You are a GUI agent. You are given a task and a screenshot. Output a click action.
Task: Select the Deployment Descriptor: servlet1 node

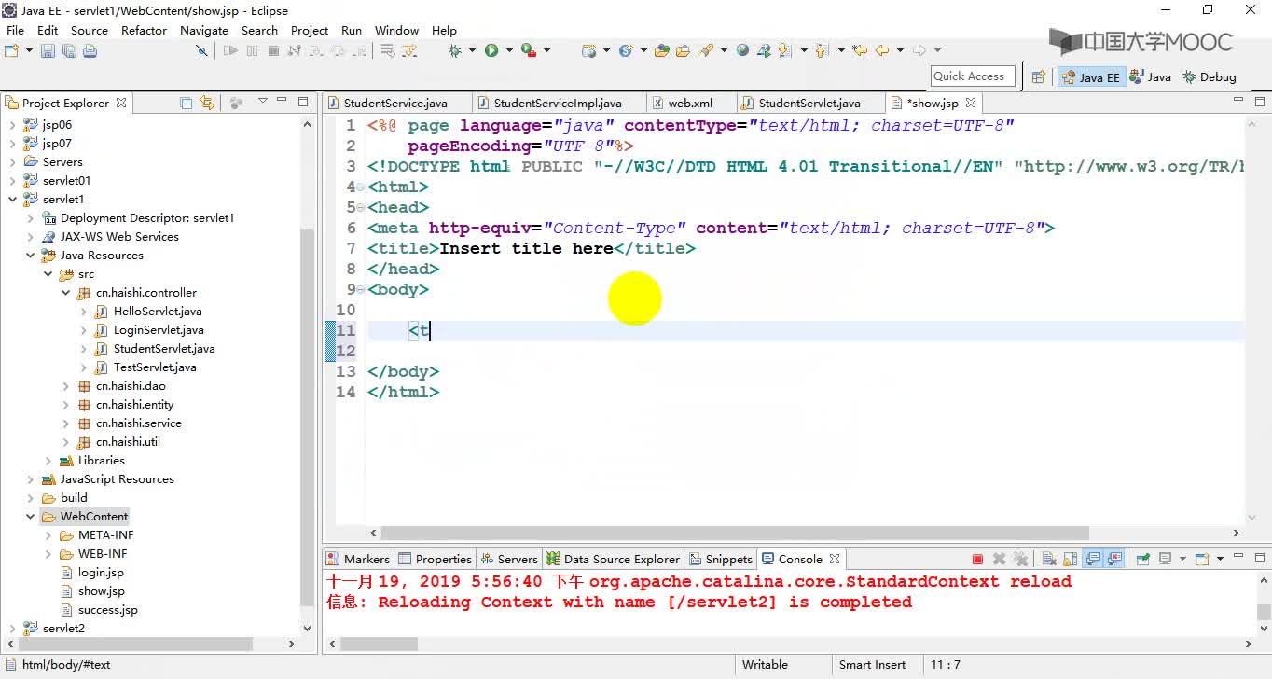click(x=147, y=218)
